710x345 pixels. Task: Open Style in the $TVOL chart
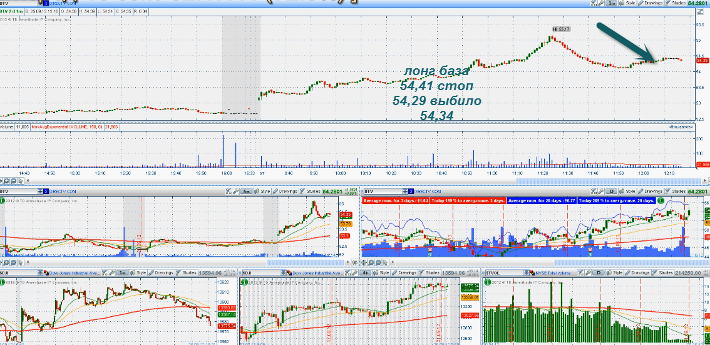[614, 272]
